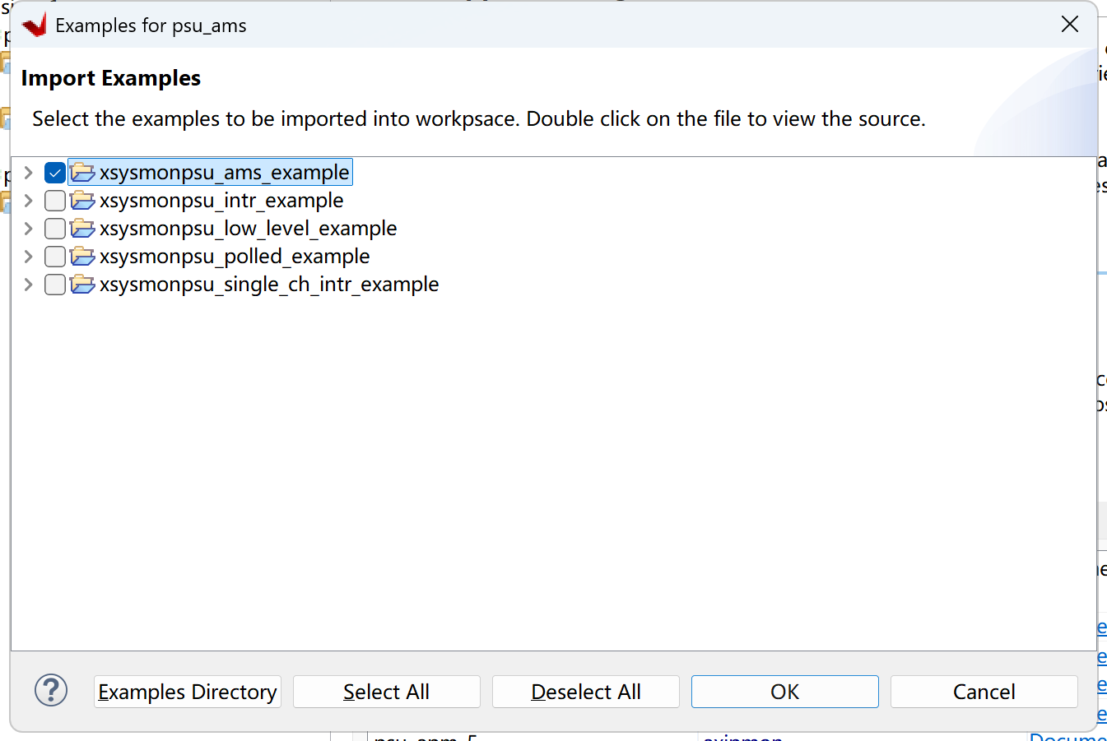This screenshot has width=1107, height=741.
Task: Uncheck the xsysmonpsu_ams_example checkbox
Action: coord(55,173)
